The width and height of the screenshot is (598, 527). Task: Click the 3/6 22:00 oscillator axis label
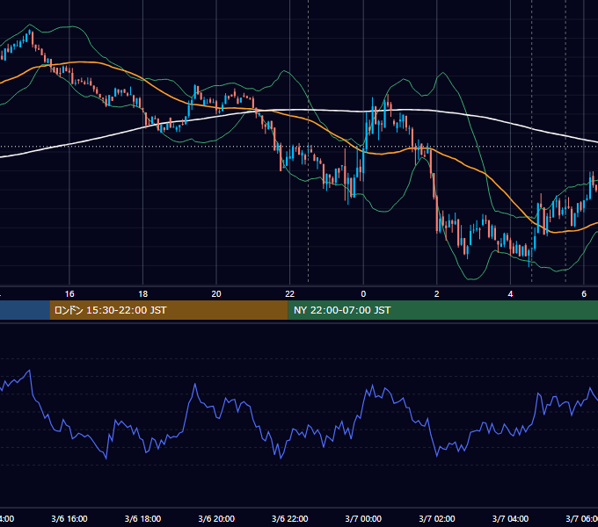point(290,518)
